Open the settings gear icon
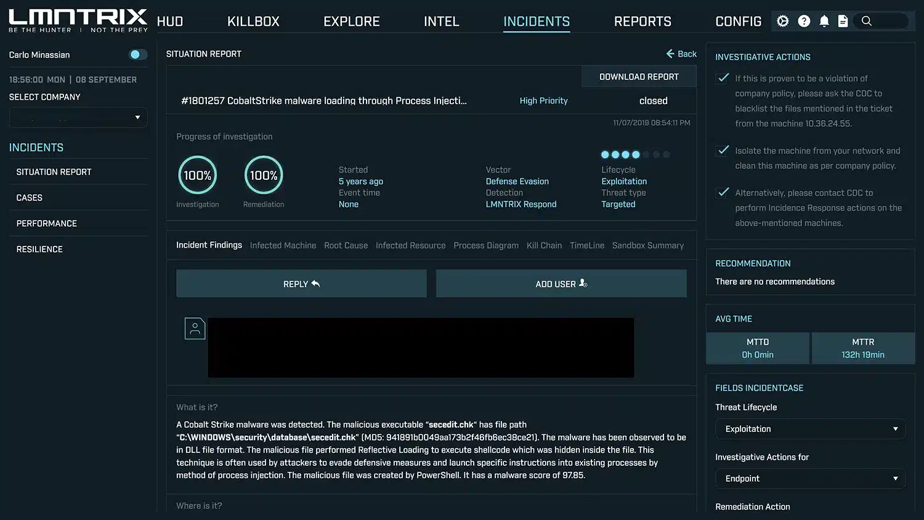The height and width of the screenshot is (520, 924). coord(782,21)
